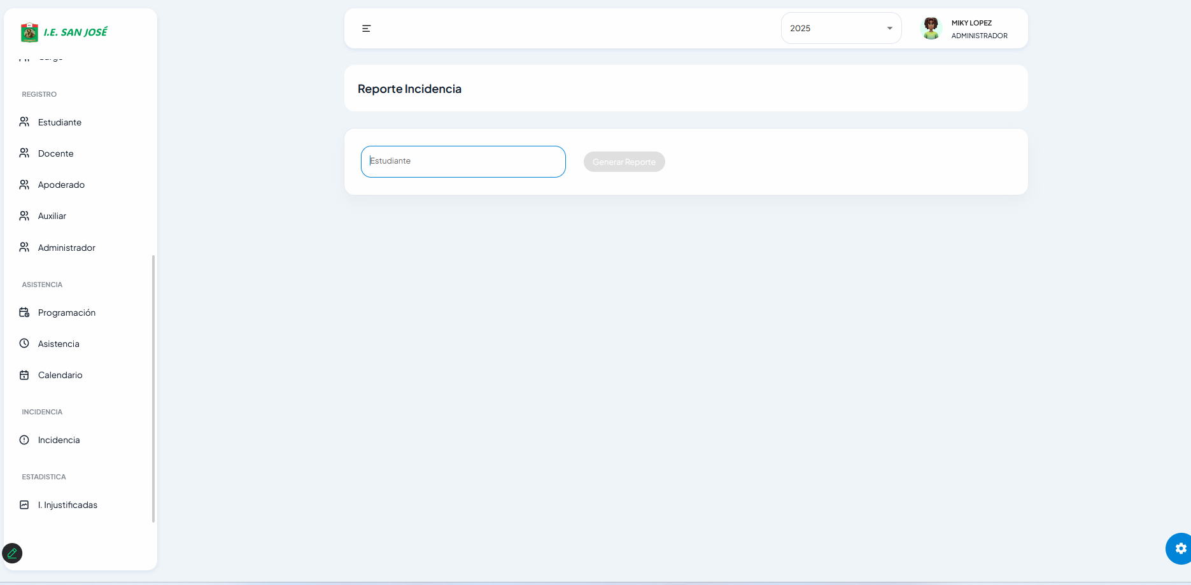Image resolution: width=1191 pixels, height=585 pixels.
Task: Open the blue settings gear icon
Action: point(1180,548)
